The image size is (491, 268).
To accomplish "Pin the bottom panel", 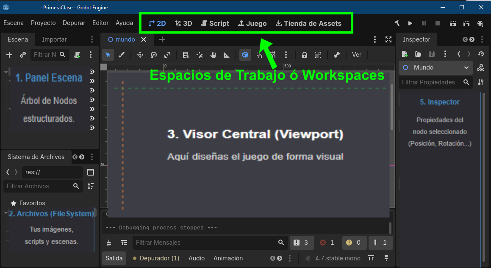I will coord(386,258).
